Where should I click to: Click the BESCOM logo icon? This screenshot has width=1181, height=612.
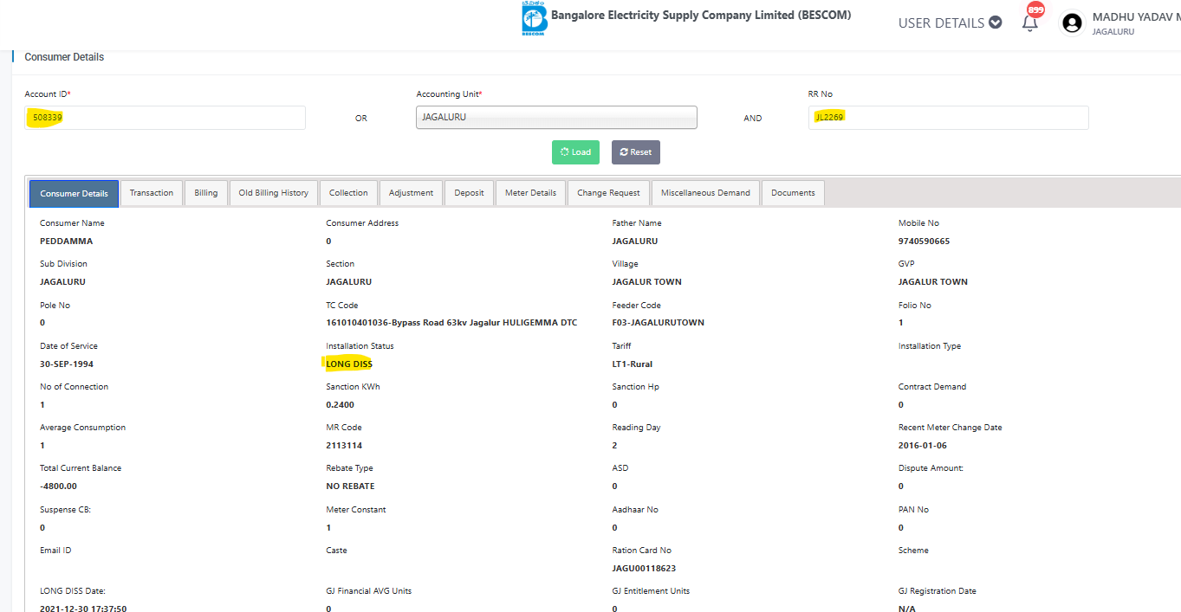point(535,18)
